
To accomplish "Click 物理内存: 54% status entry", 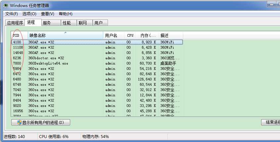I will (96, 137).
